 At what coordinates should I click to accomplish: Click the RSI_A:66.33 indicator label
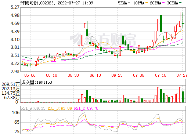click(33, 108)
